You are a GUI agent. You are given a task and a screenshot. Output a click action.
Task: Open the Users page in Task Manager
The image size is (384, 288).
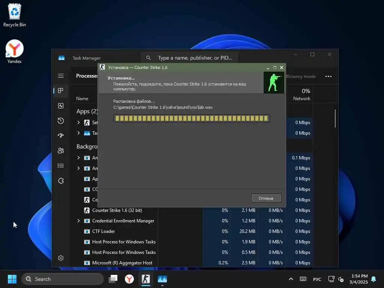pos(61,151)
